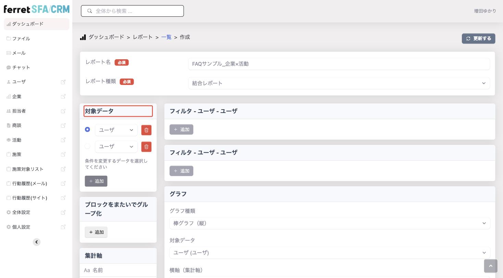Open 商談 external link icon in sidebar

point(63,125)
